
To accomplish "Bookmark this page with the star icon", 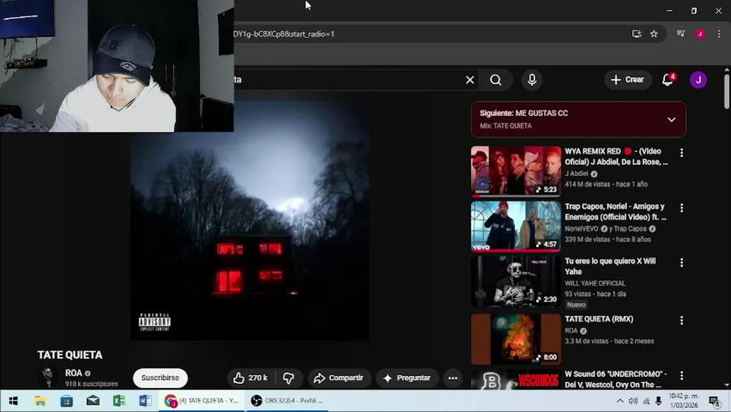I will tap(654, 34).
